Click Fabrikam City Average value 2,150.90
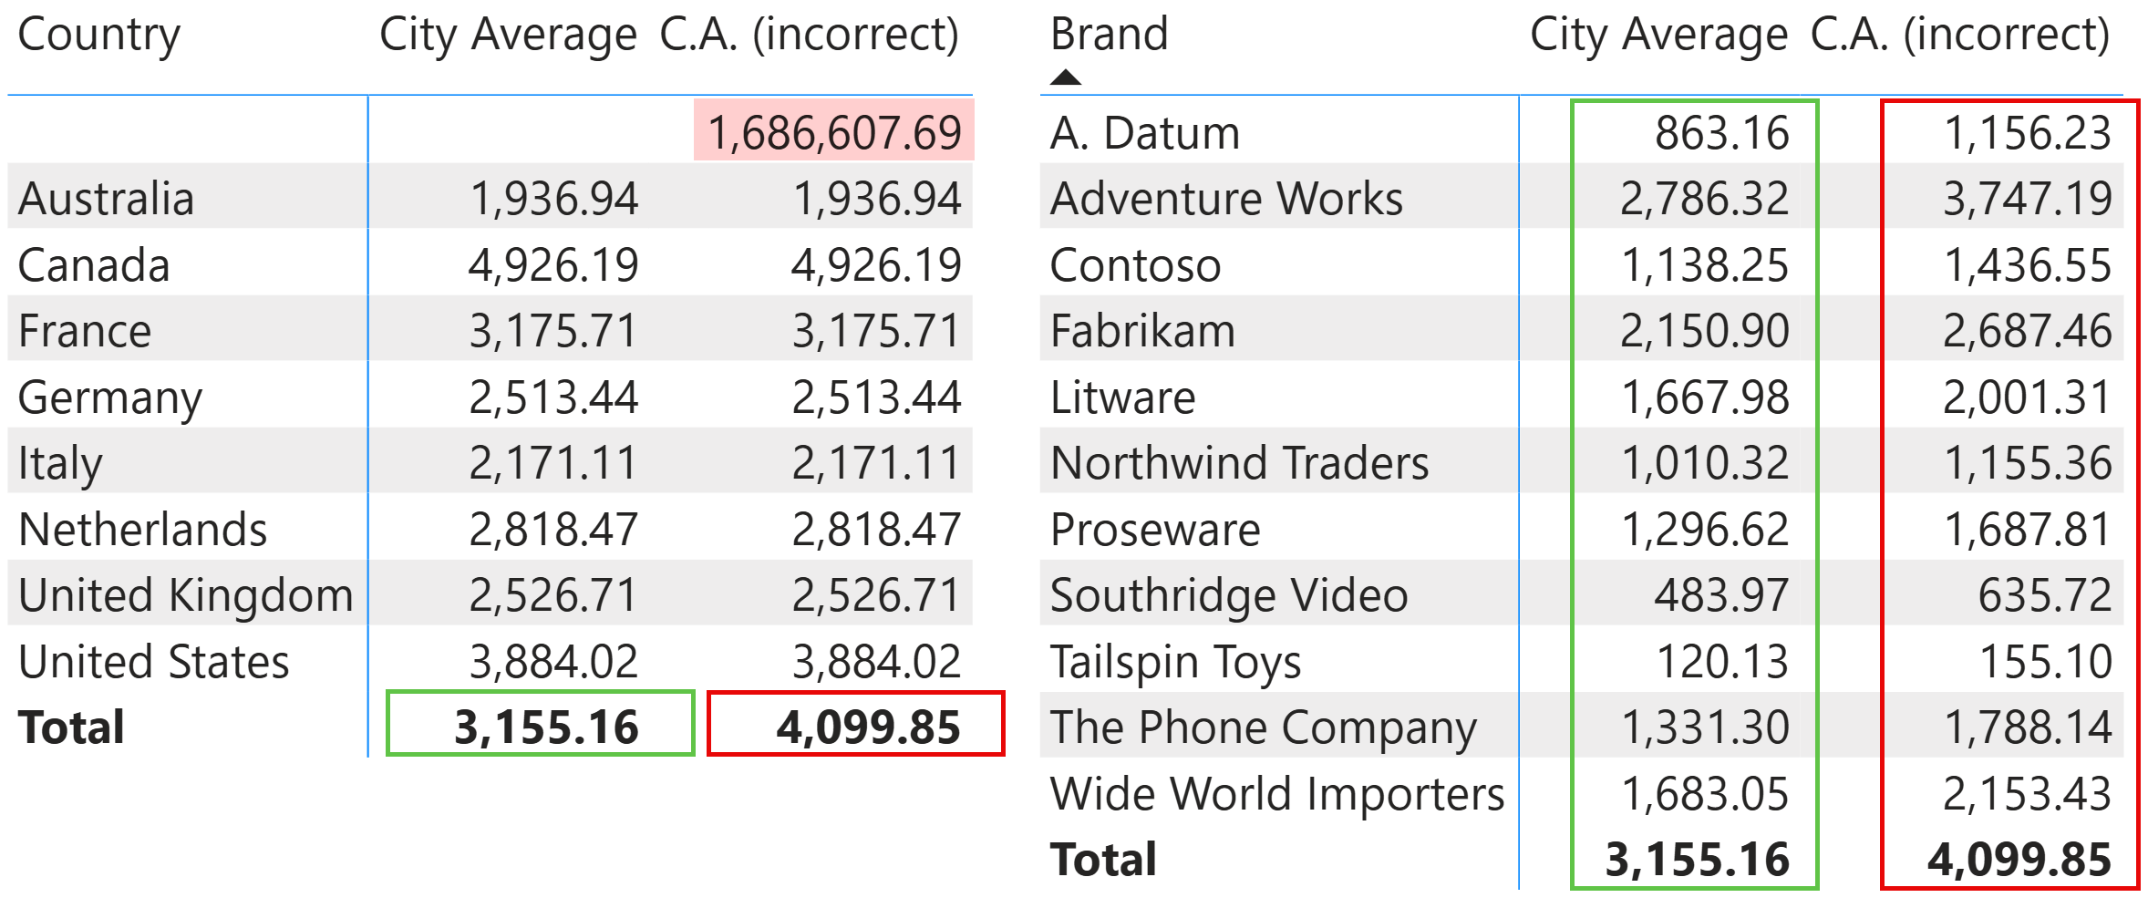 tap(1703, 331)
